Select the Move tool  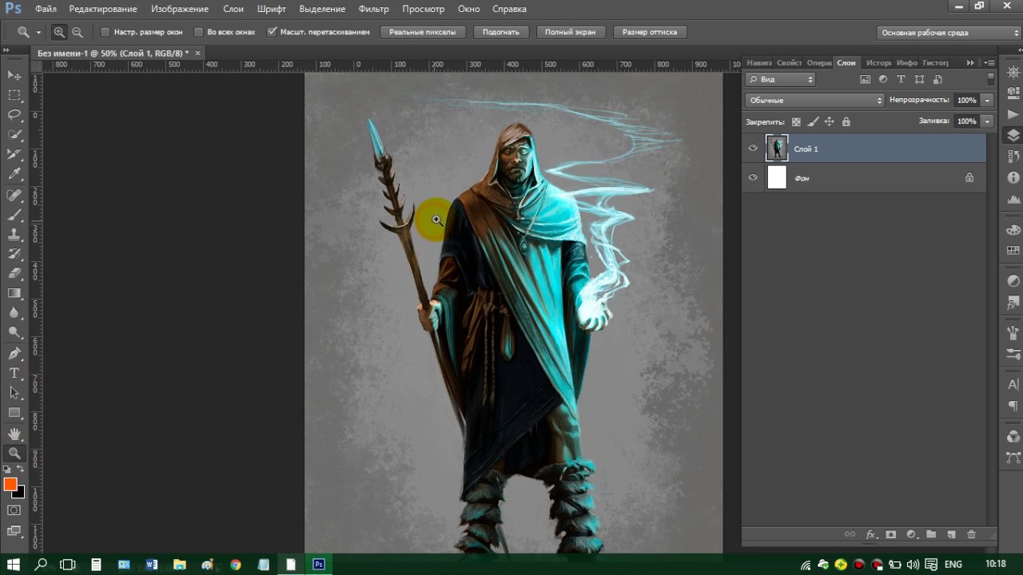[x=14, y=75]
